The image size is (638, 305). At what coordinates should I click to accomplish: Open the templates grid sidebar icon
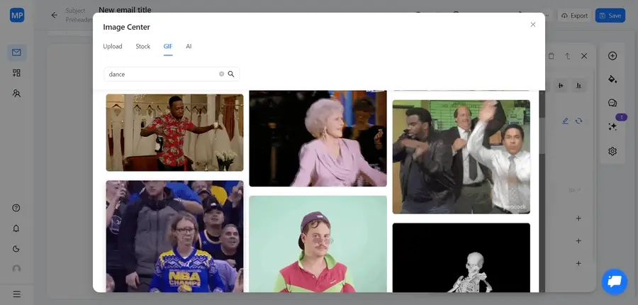17,73
